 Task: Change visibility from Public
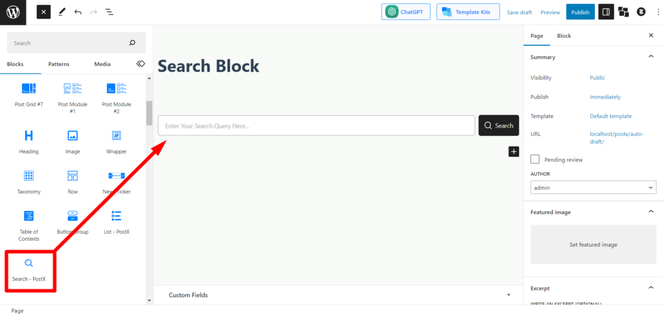pyautogui.click(x=597, y=78)
